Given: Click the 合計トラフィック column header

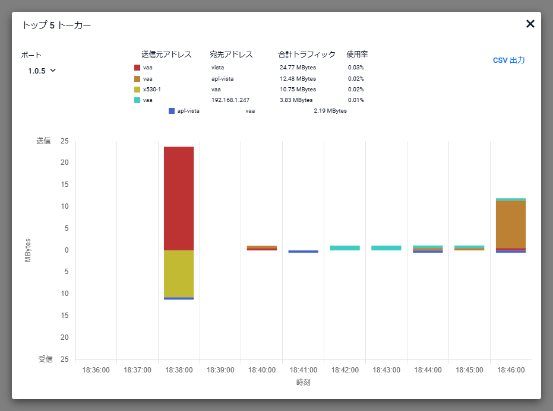Looking at the screenshot, I should 306,55.
